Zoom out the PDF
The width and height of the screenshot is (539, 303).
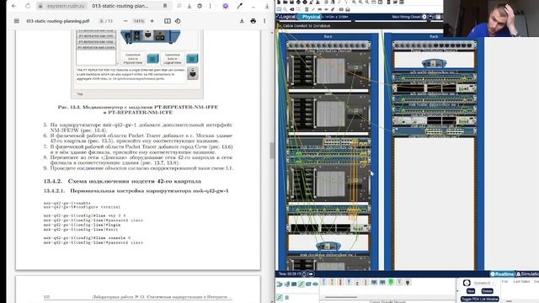125,21
